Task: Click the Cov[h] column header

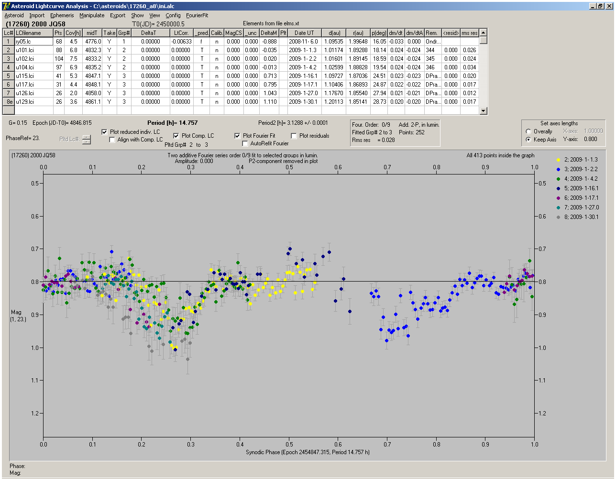Action: pyautogui.click(x=73, y=33)
